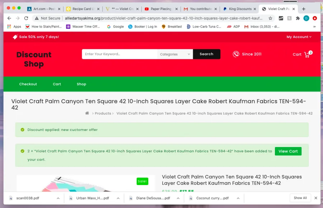Click the red extension icon in the toolbar
The image size is (323, 208).
314,18
